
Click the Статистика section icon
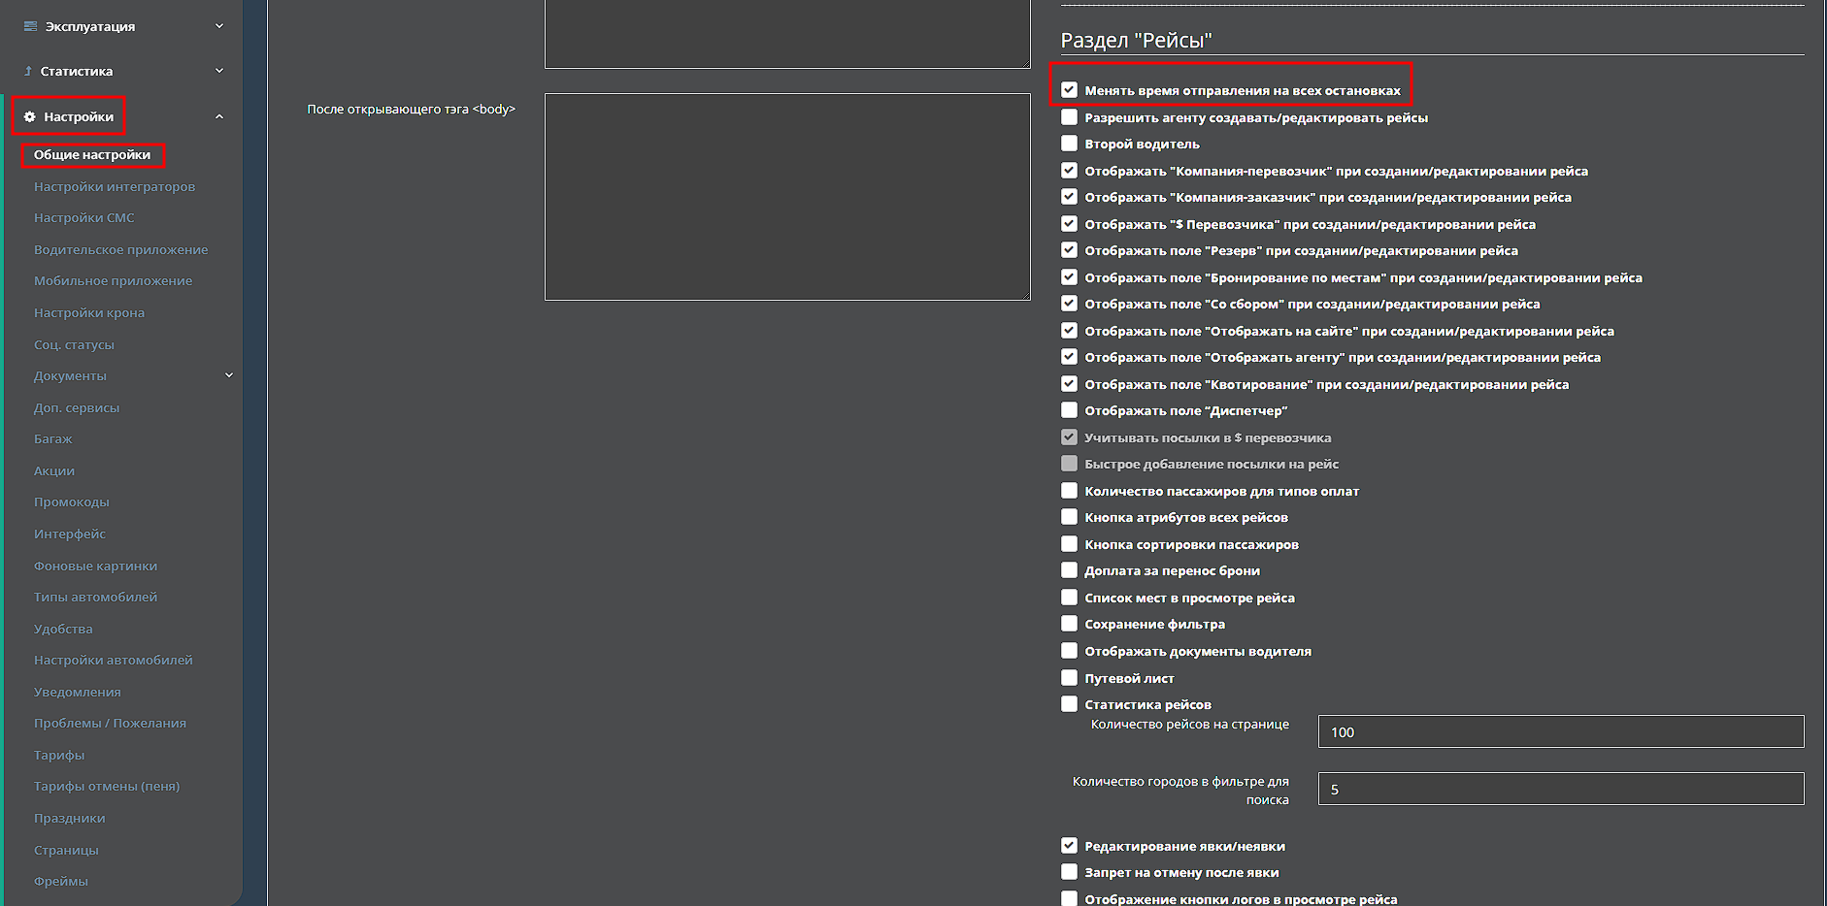(28, 71)
